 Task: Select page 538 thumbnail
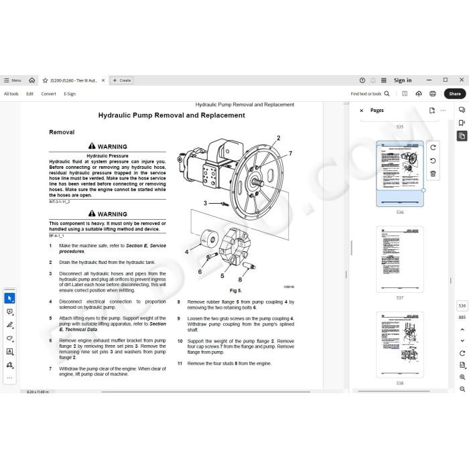[x=399, y=344]
